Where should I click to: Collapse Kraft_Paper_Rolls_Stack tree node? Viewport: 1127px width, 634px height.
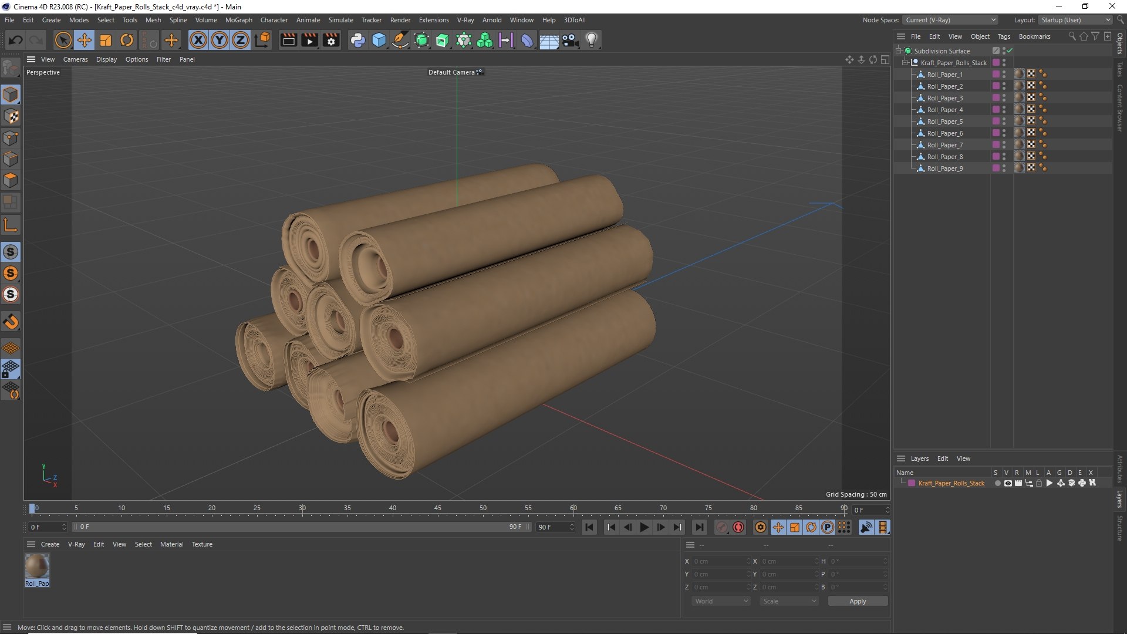905,63
